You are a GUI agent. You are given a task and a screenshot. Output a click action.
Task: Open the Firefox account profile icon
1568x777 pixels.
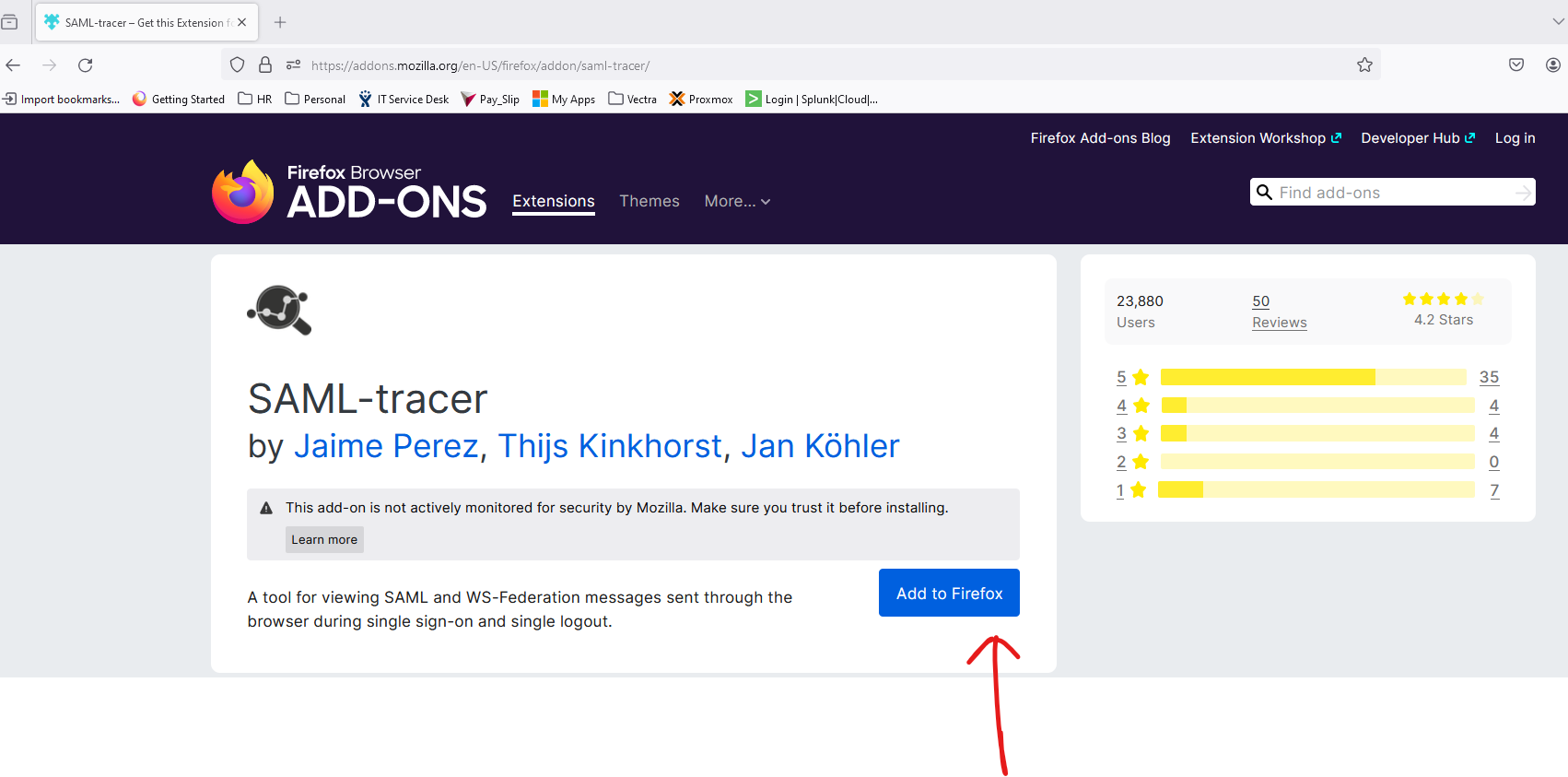(x=1552, y=65)
